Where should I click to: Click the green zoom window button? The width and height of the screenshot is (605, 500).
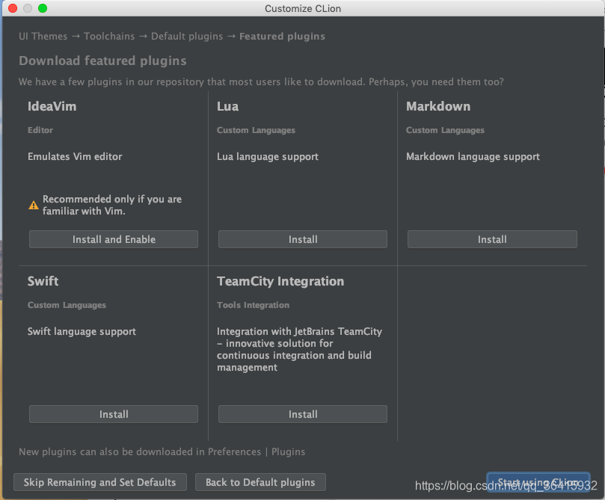[x=43, y=8]
